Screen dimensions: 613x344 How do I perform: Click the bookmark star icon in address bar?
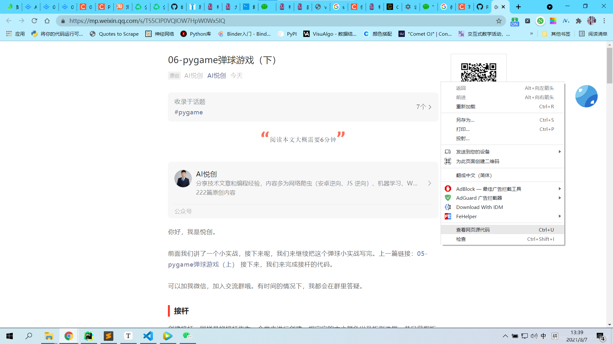pyautogui.click(x=499, y=21)
